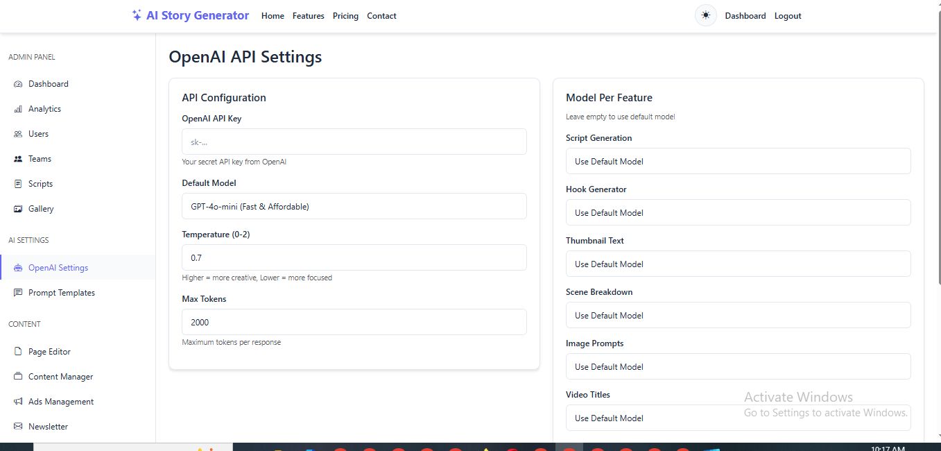Click the Newsletter envelope icon
Image resolution: width=941 pixels, height=451 pixels.
click(x=18, y=427)
